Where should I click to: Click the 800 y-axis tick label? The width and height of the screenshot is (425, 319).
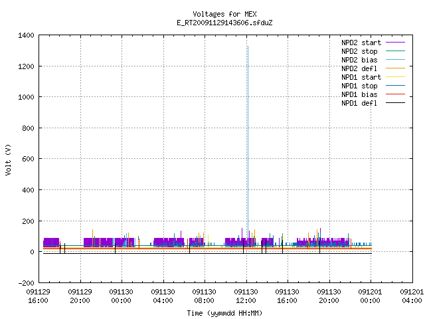point(28,128)
